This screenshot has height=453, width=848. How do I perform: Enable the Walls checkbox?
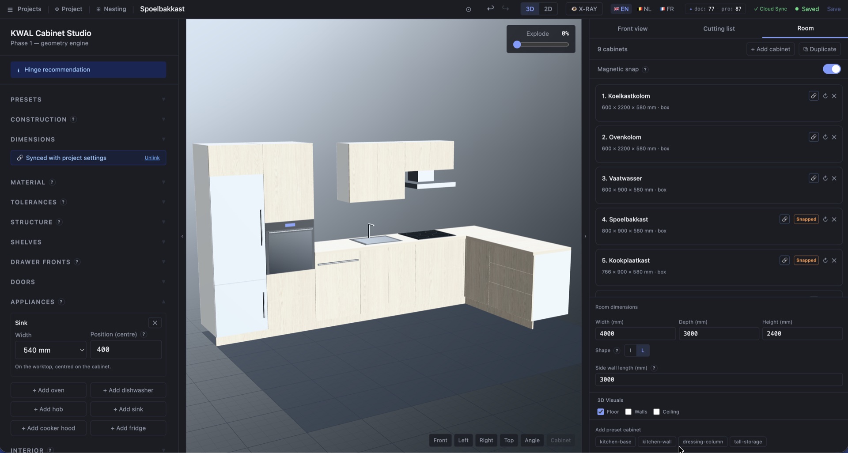[x=628, y=411]
